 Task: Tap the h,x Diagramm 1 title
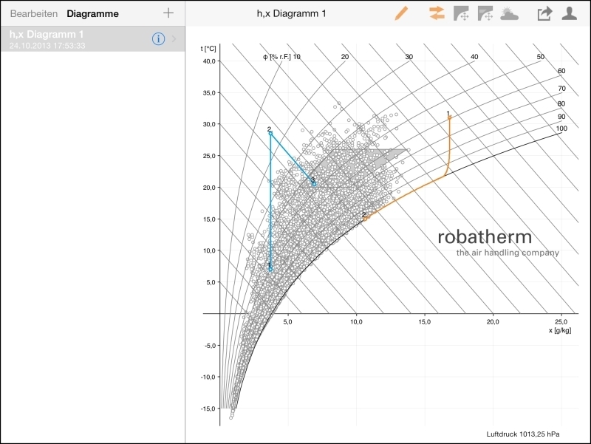(x=291, y=13)
